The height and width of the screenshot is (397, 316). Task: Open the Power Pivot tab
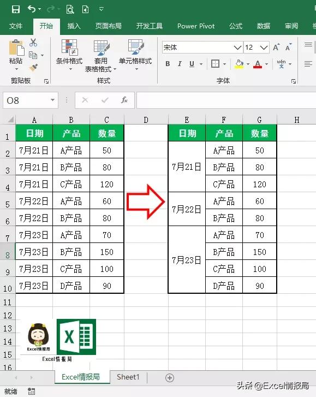(196, 26)
